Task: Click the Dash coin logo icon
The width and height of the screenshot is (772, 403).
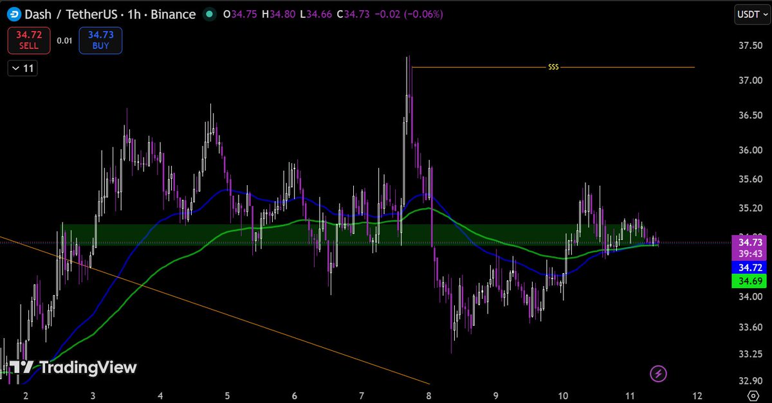Action: click(13, 13)
